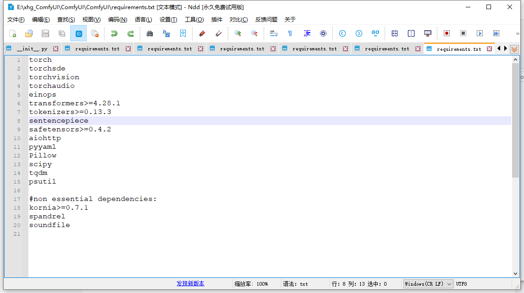Viewport: 524px width, 293px height.
Task: Open the Replace tool icon
Action: (166, 33)
